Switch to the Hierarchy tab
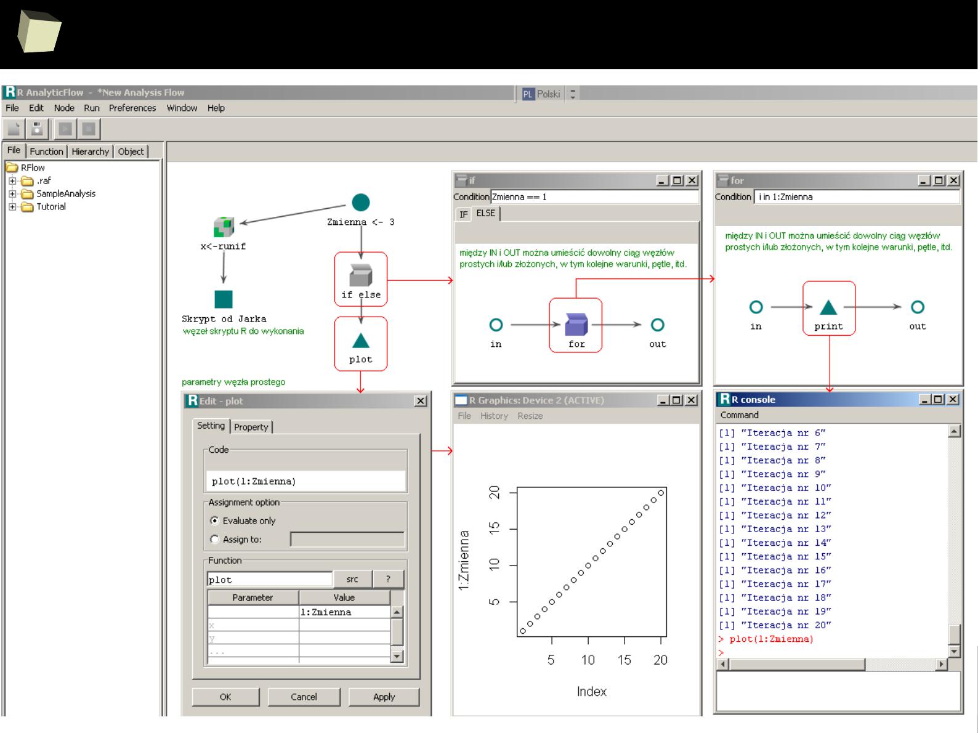 pos(90,152)
